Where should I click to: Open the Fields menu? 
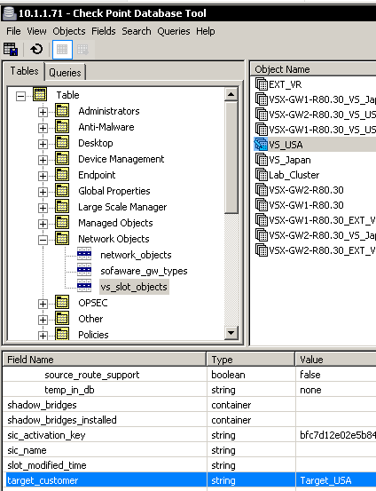[104, 31]
